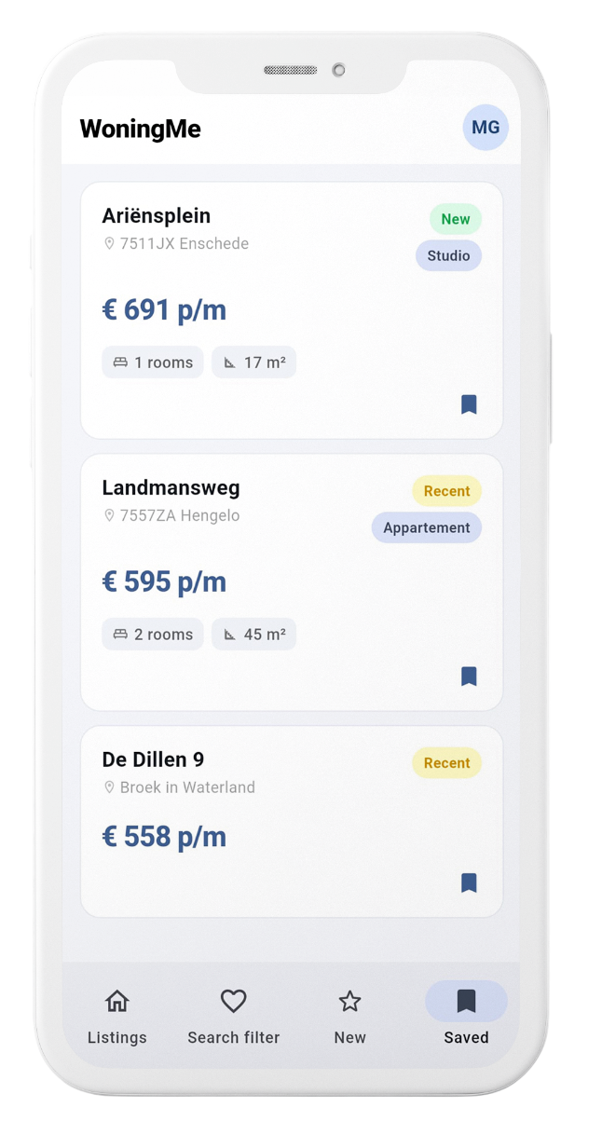Open Saved via the bookmark icon
Image resolution: width=602 pixels, height=1135 pixels.
pos(466,1001)
